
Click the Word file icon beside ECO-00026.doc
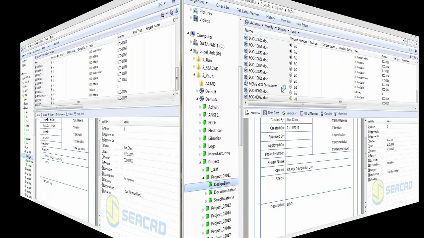246,90
